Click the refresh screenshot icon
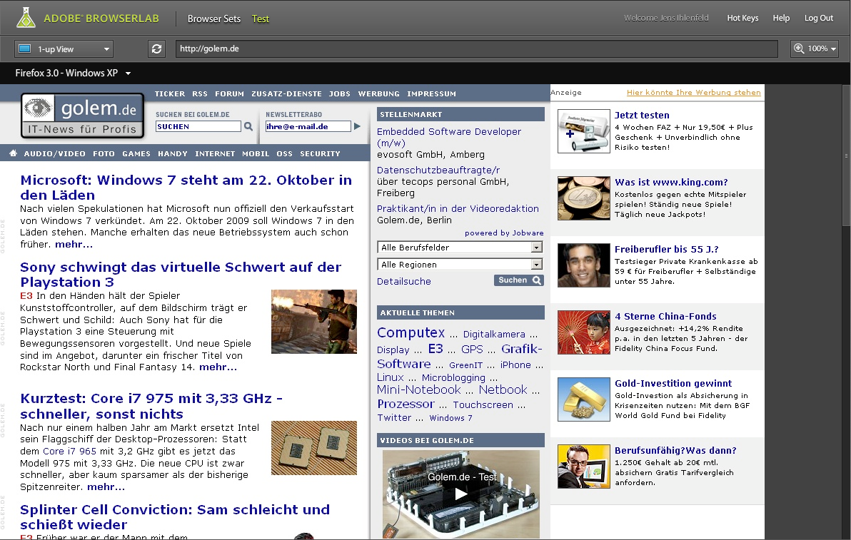 click(x=156, y=49)
